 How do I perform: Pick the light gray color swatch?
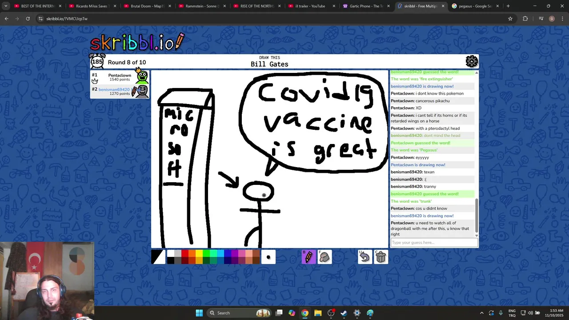click(178, 253)
